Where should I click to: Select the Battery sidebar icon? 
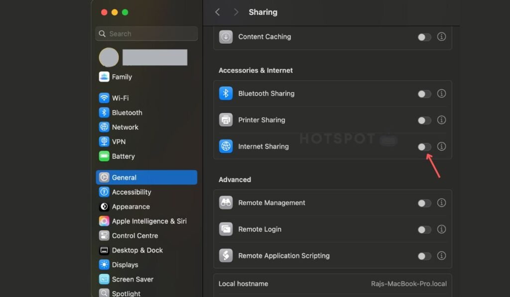coord(105,156)
